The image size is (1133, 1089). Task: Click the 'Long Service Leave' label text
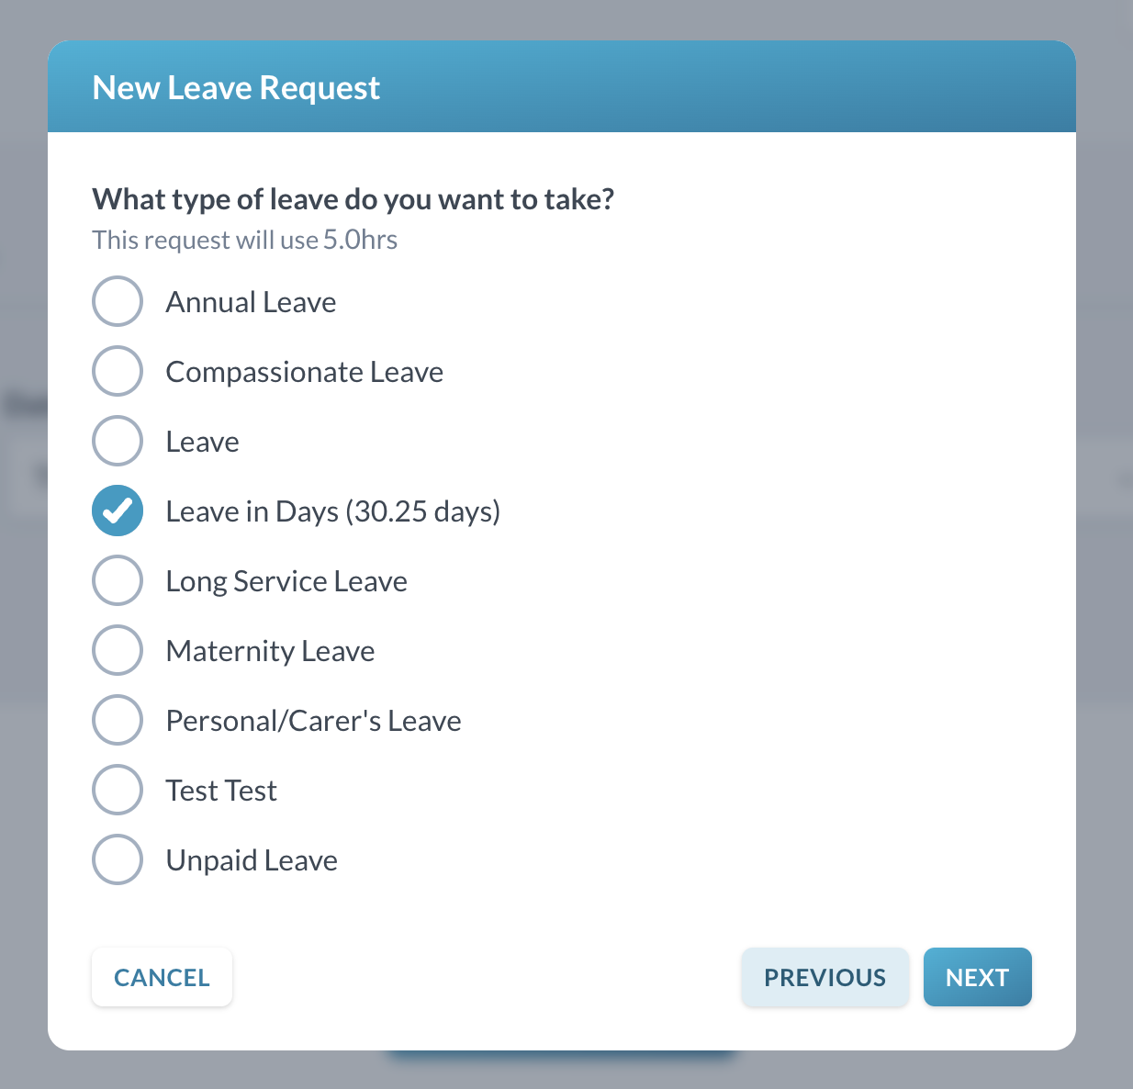(286, 581)
